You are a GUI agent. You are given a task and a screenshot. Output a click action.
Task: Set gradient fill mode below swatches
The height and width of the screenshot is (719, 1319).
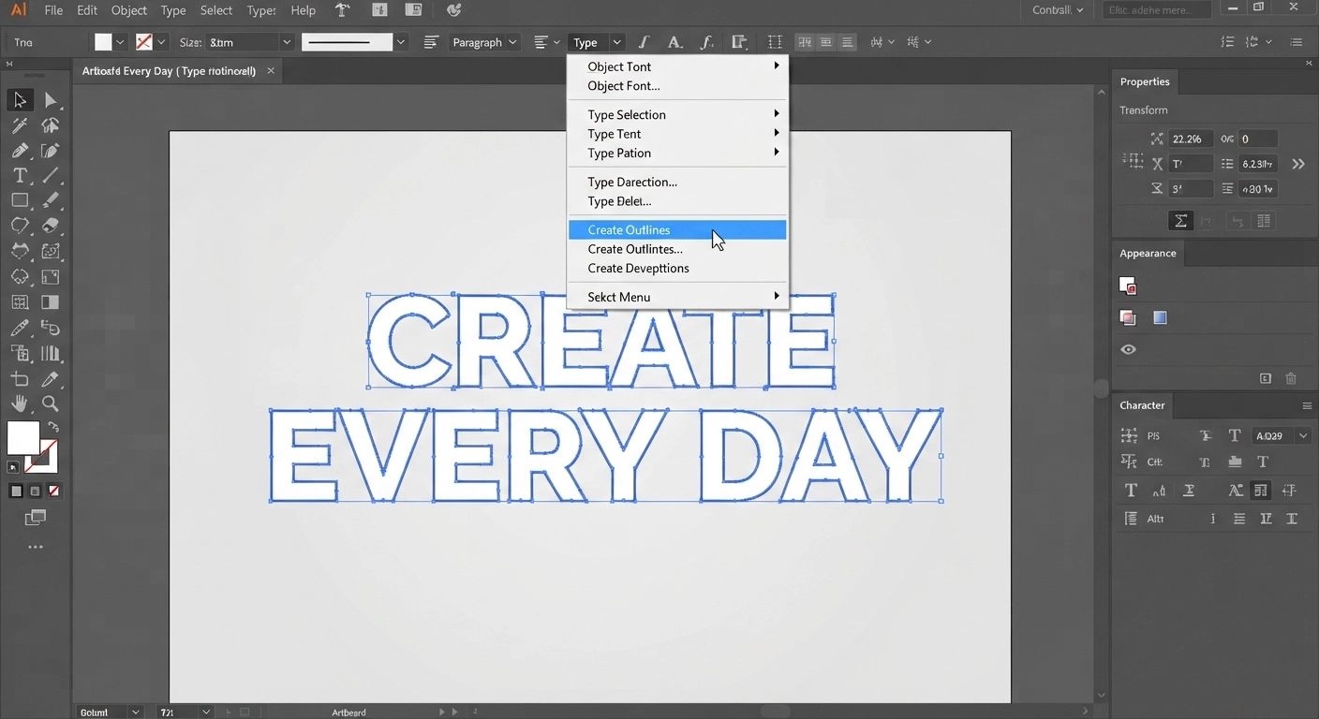coord(36,491)
